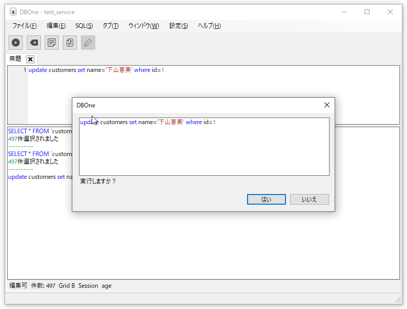This screenshot has height=309, width=407.
Task: Click the clear/backspace toolbar icon
Action: click(34, 43)
